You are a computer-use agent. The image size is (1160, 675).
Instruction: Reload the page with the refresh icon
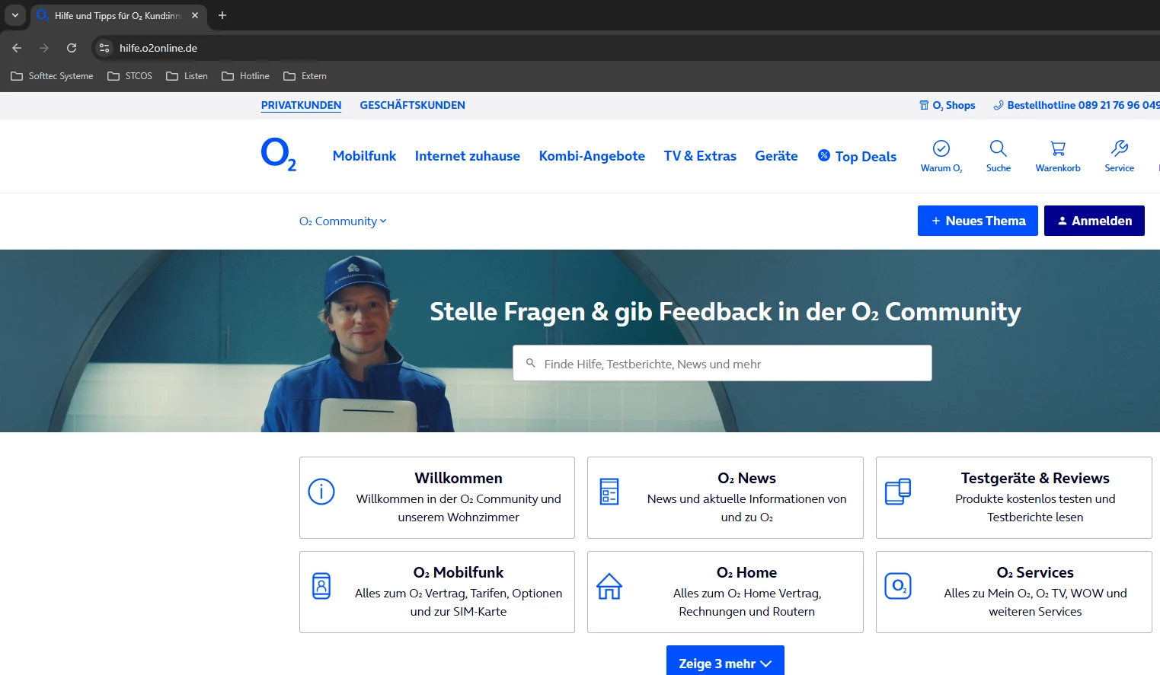click(72, 48)
